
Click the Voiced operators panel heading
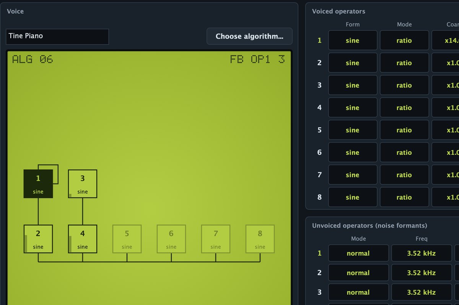pos(339,11)
